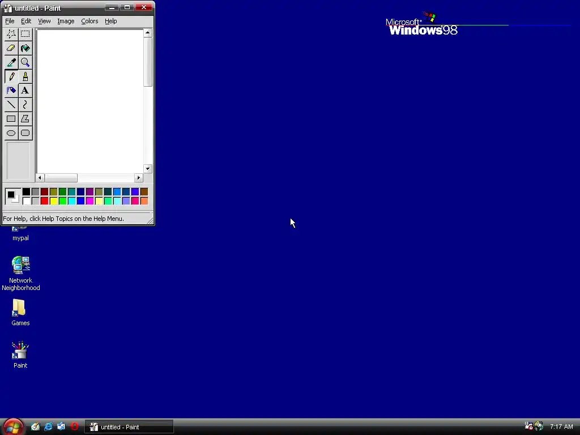
Task: Choose the bright yellow swatch next to red
Action: [x=54, y=201]
